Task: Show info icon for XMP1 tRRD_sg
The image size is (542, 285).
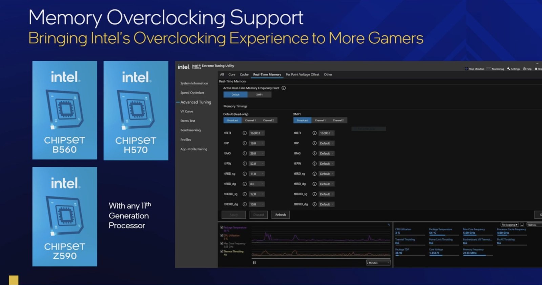Action: point(314,174)
